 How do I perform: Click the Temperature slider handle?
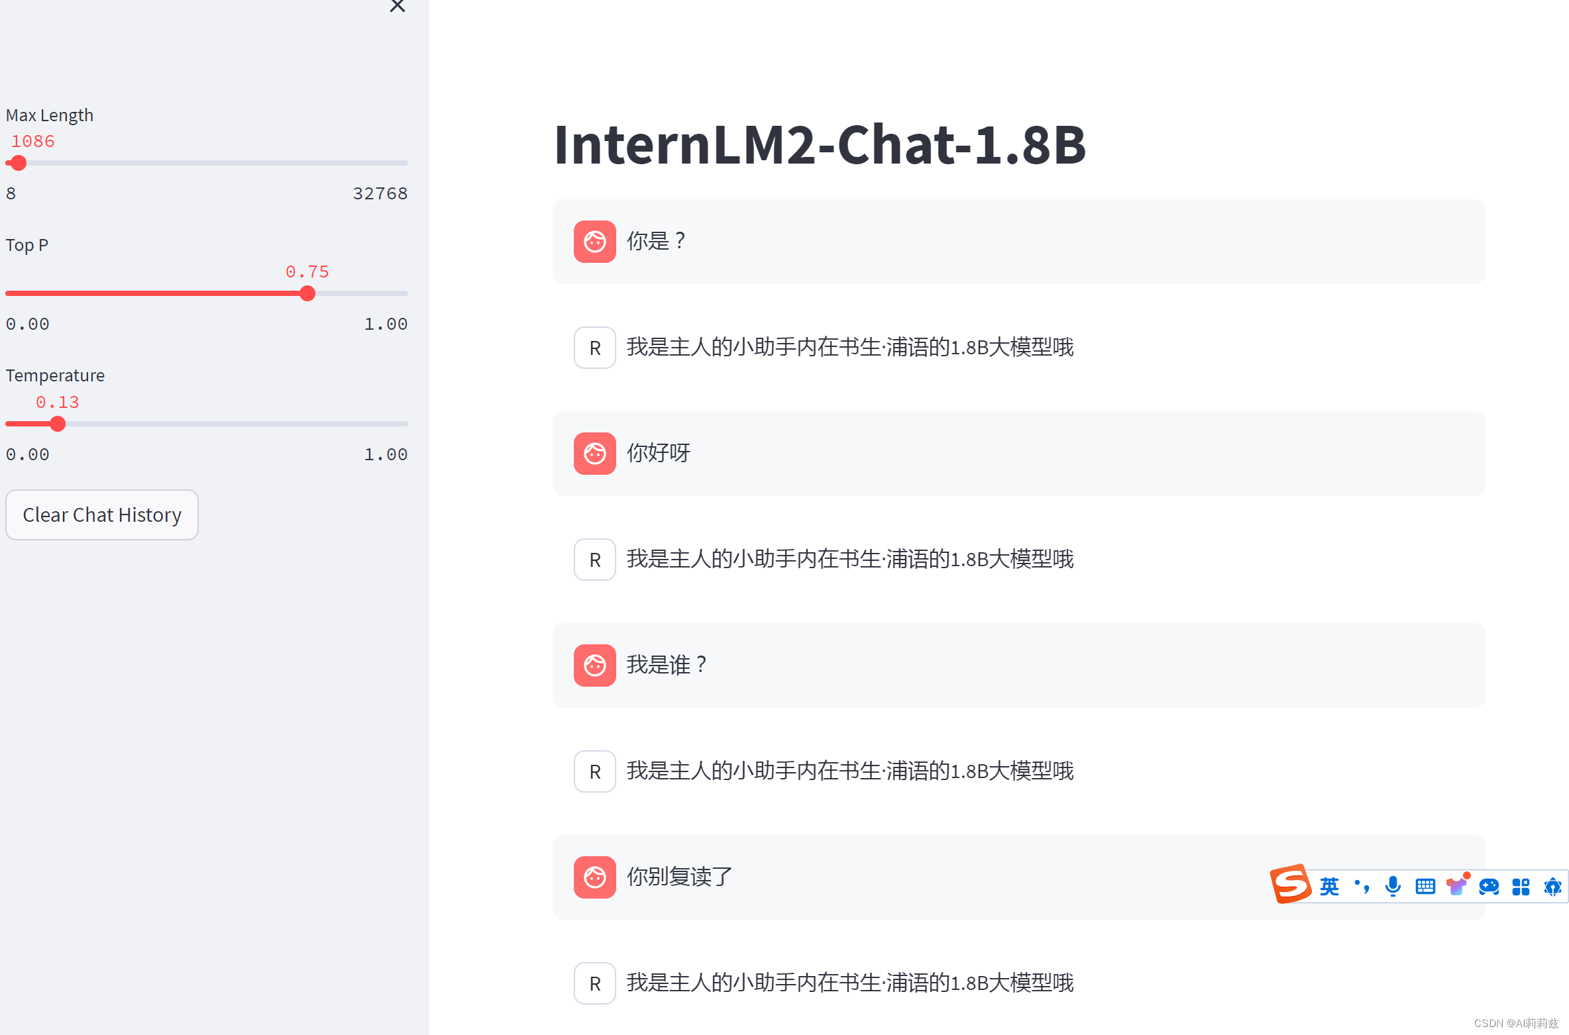pyautogui.click(x=58, y=424)
